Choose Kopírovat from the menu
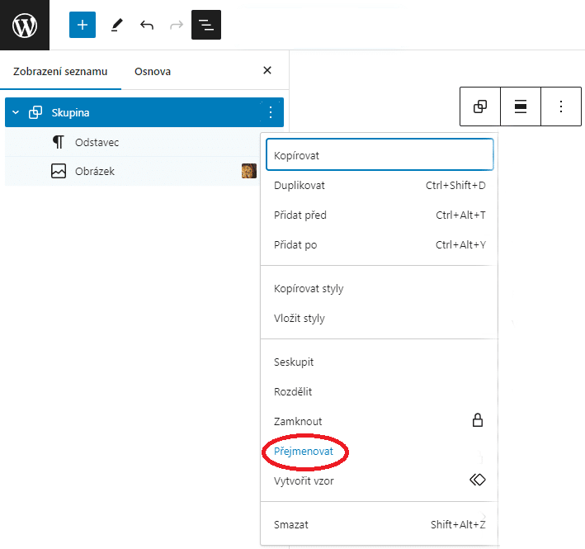This screenshot has height=549, width=585. pyautogui.click(x=380, y=155)
